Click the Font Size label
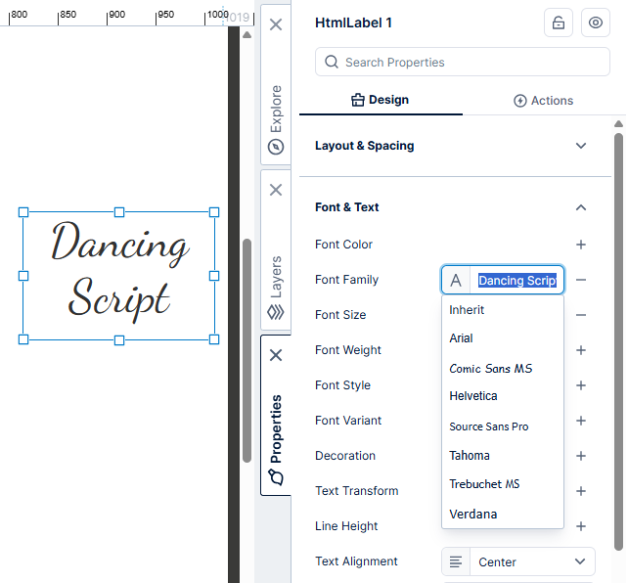The height and width of the screenshot is (583, 628). click(x=340, y=315)
